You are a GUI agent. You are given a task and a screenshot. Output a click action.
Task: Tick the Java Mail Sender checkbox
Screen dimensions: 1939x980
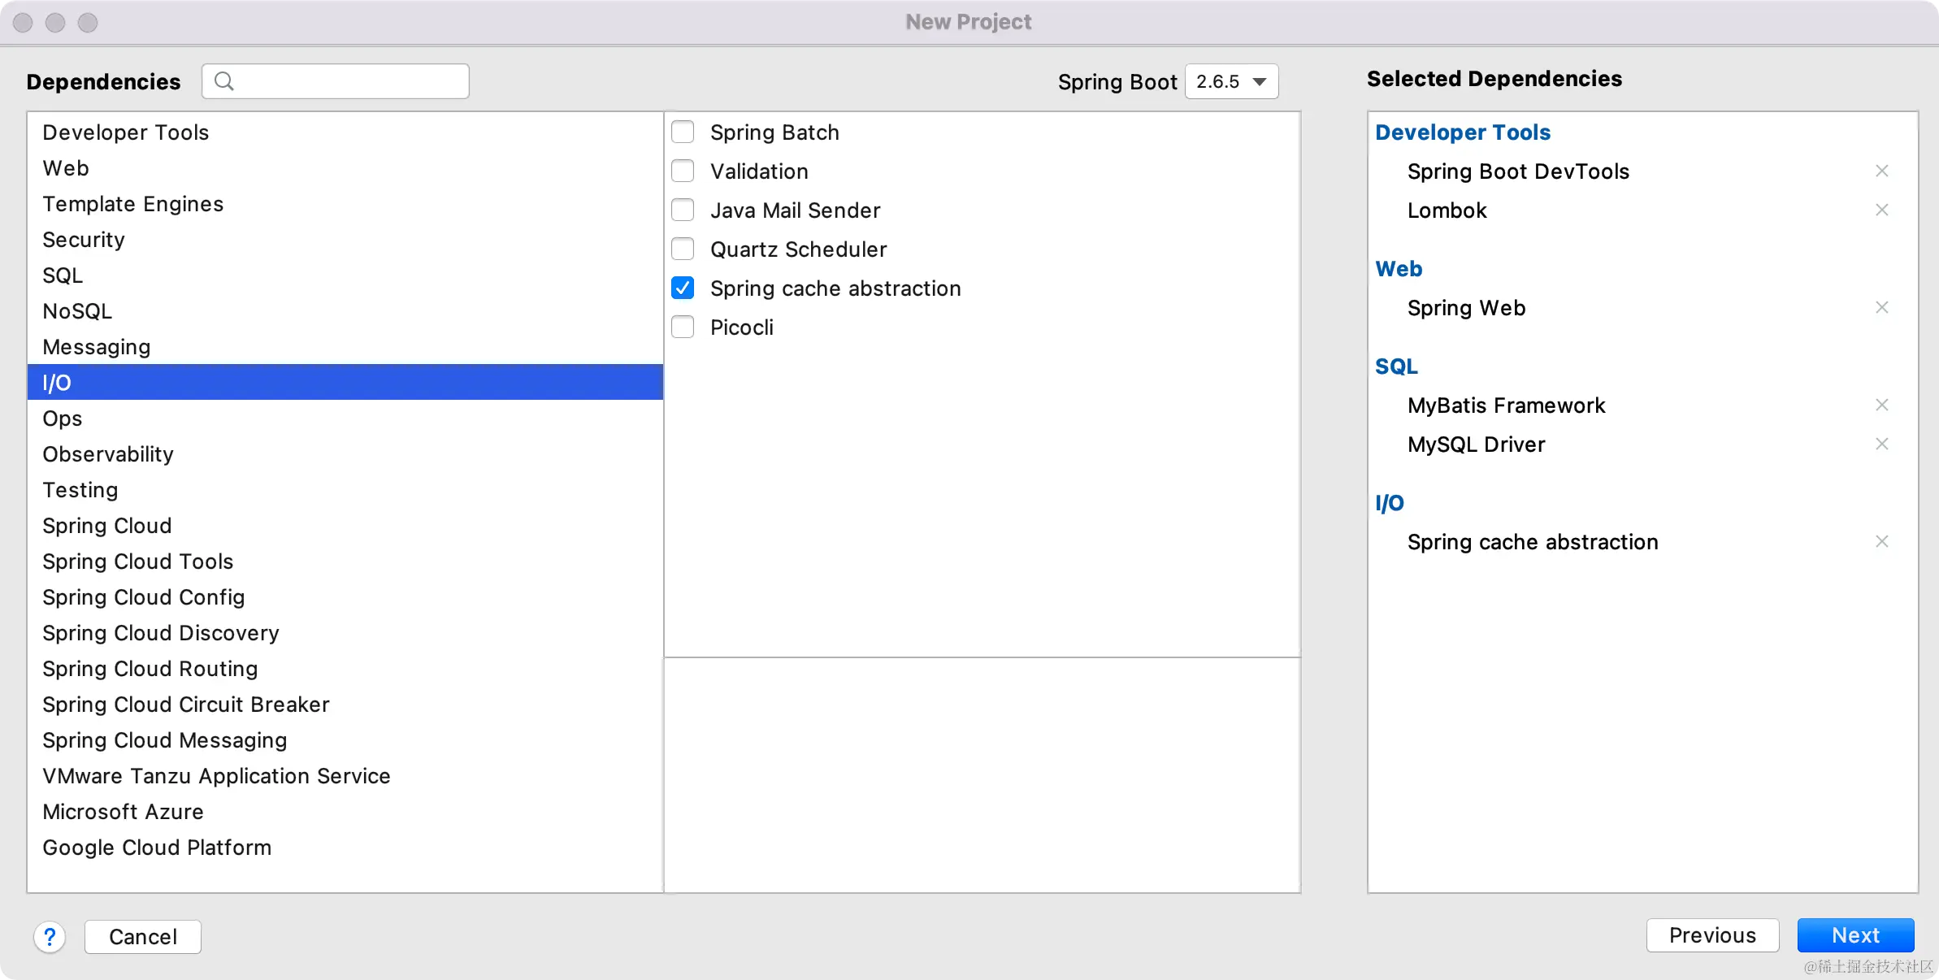pos(683,210)
